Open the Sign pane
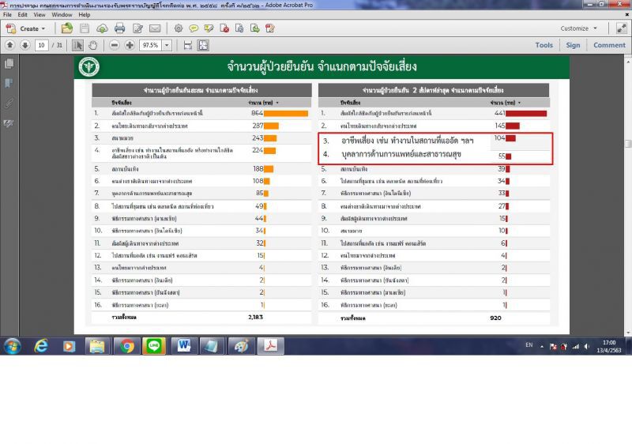Screen dimensions: 632x444 click(573, 45)
